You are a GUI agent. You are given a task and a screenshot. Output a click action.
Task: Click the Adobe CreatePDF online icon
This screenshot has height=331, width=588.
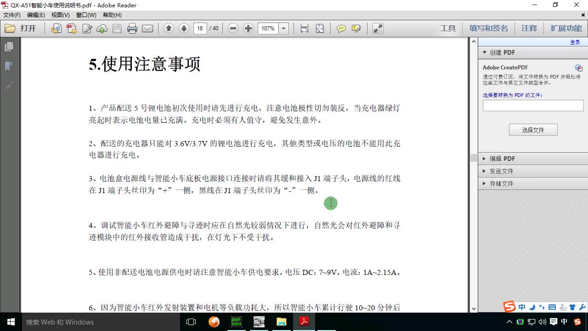tap(578, 68)
